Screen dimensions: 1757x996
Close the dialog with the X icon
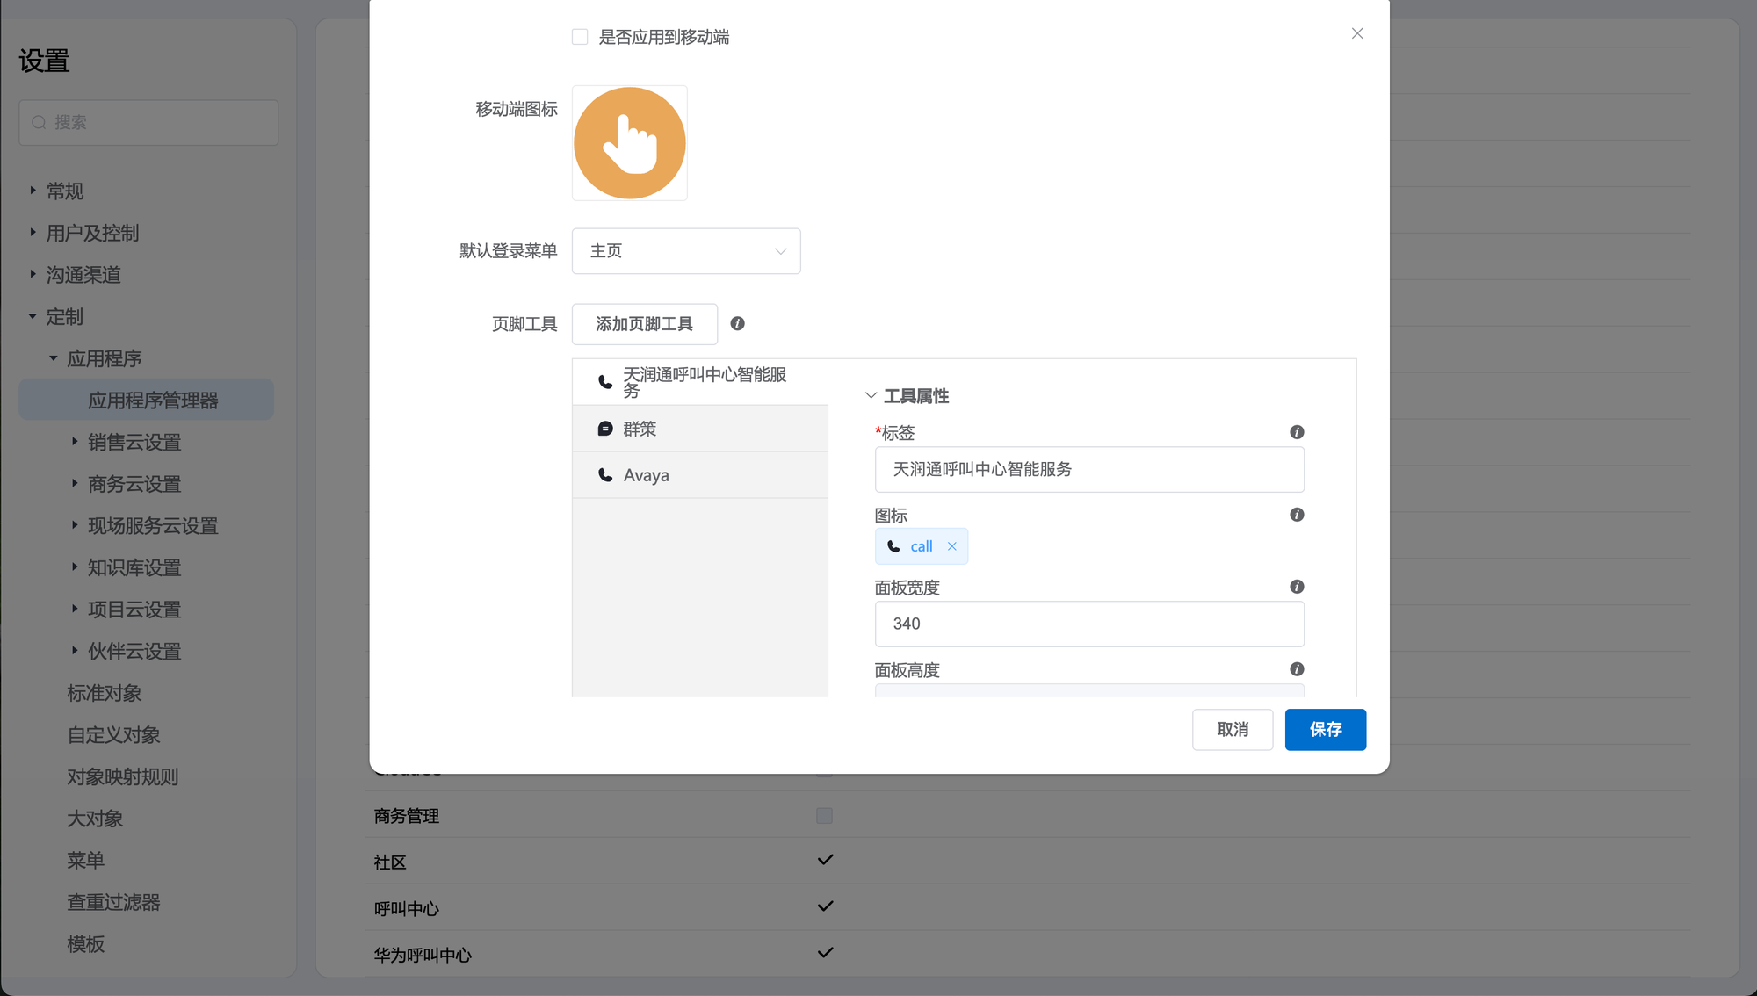coord(1356,33)
